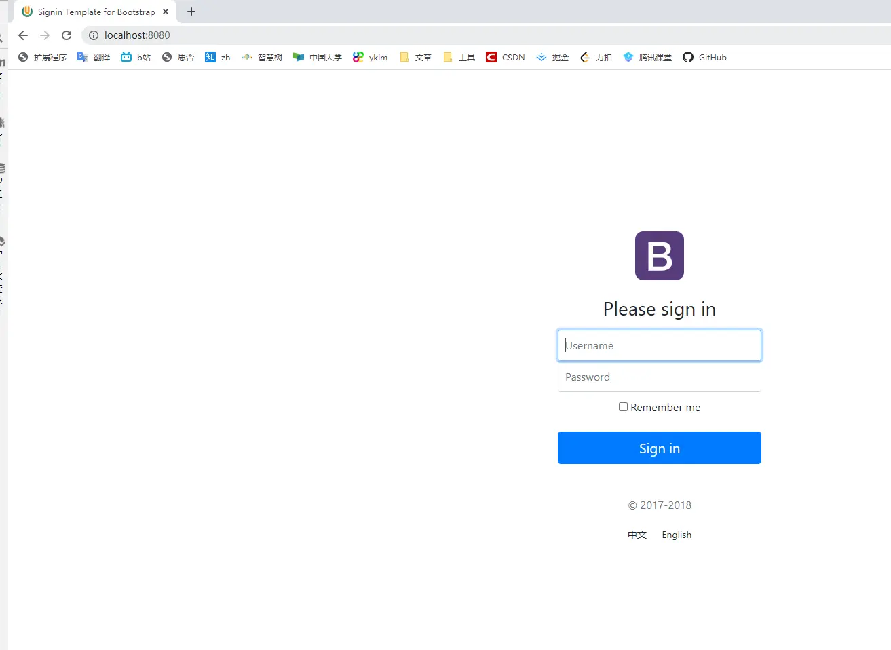This screenshot has height=650, width=891.
Task: Click the browser back arrow
Action: [23, 35]
